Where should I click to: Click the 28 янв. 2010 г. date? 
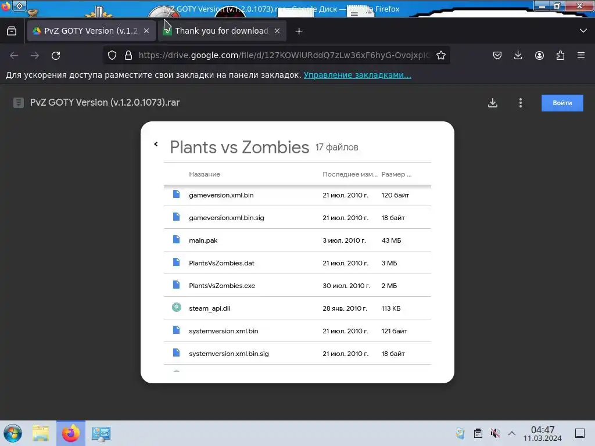tap(345, 308)
